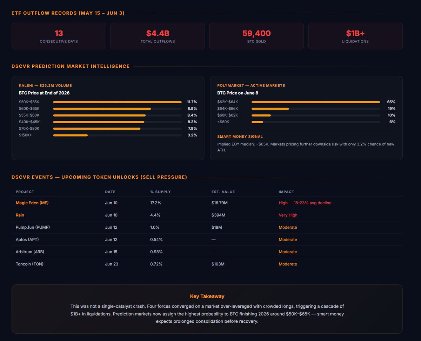Open the Rain project link
Viewport: 421px width, 341px height.
coord(20,215)
